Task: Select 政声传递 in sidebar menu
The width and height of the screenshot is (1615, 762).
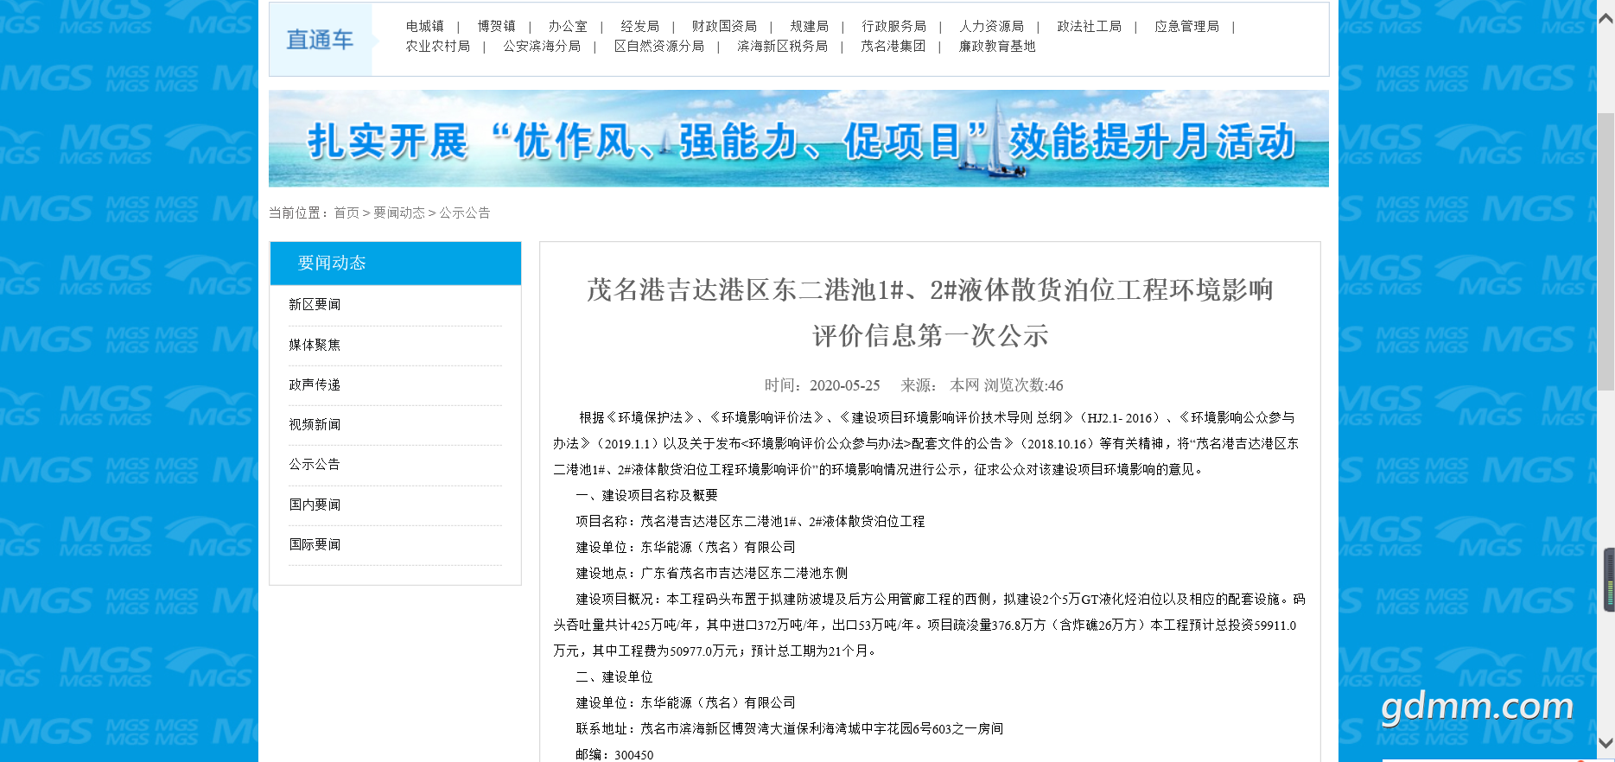Action: click(315, 384)
